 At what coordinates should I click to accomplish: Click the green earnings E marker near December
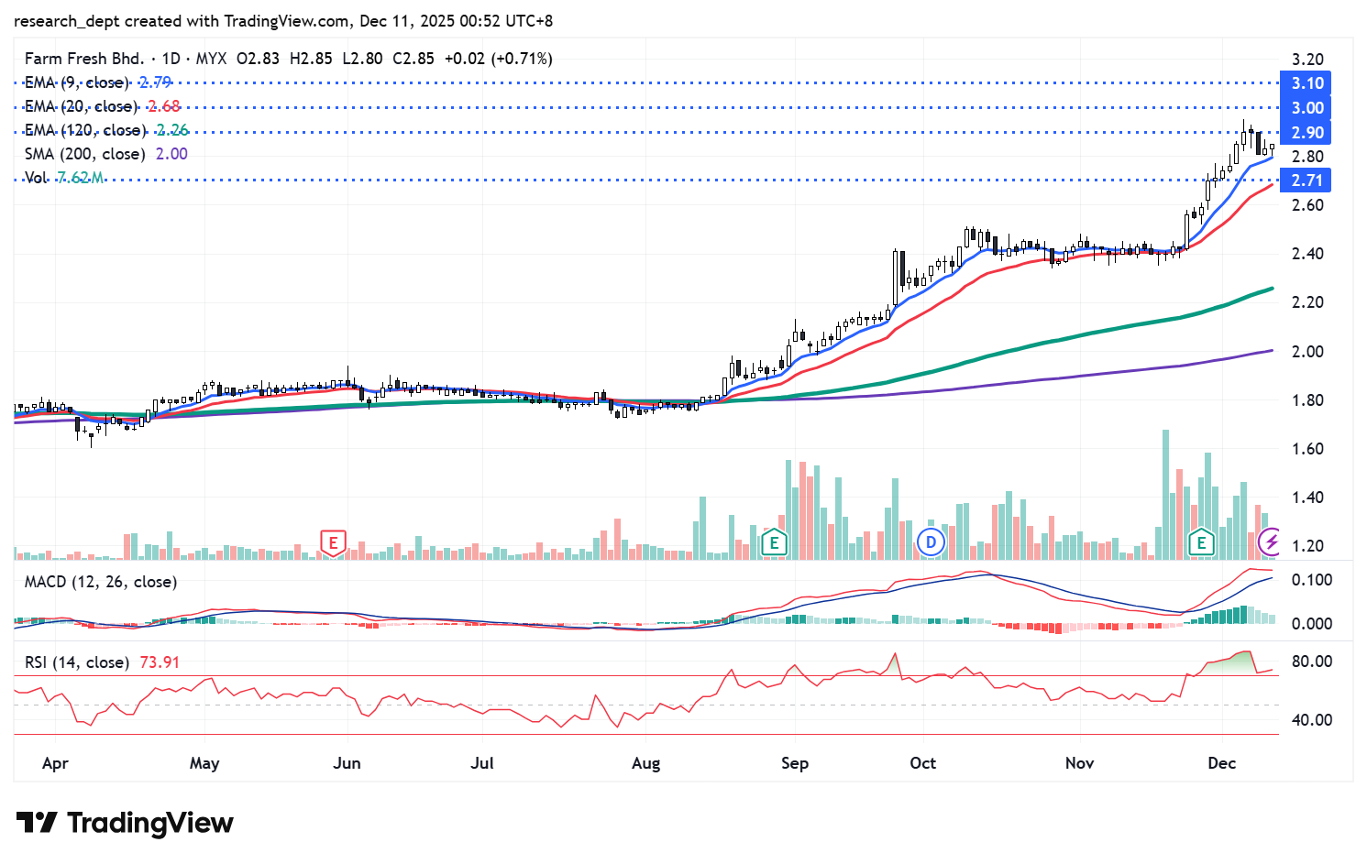1200,542
